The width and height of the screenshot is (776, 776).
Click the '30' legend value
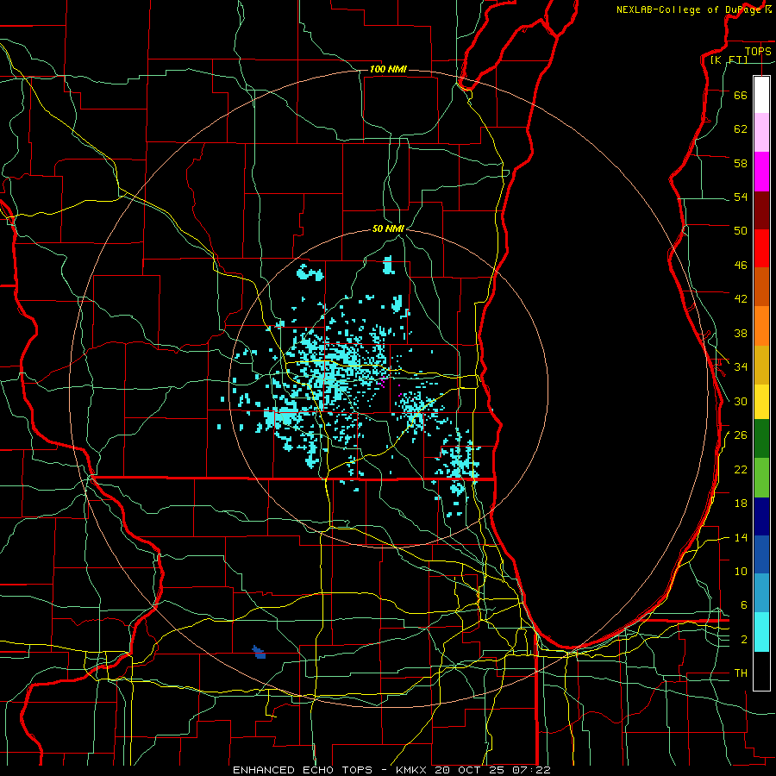click(x=741, y=401)
